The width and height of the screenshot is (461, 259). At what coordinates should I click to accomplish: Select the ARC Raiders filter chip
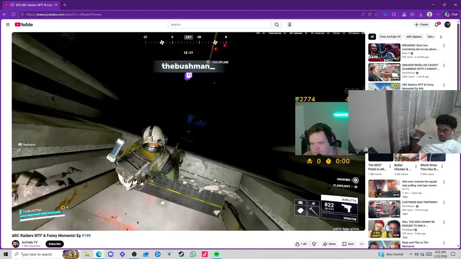414,37
